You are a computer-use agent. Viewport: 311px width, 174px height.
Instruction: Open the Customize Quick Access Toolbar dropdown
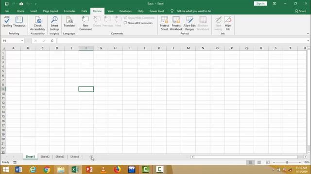coord(35,4)
